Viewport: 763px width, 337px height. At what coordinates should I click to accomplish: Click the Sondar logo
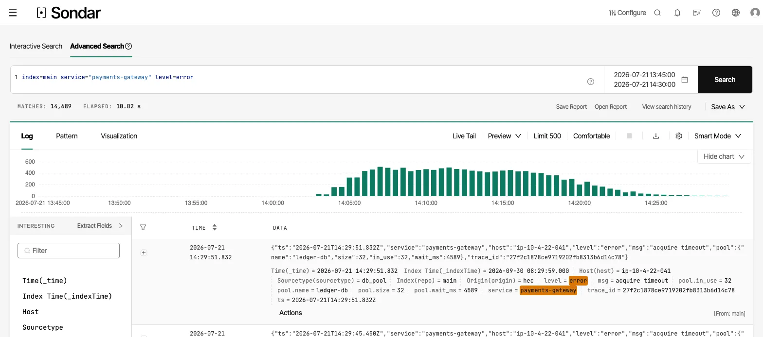69,13
